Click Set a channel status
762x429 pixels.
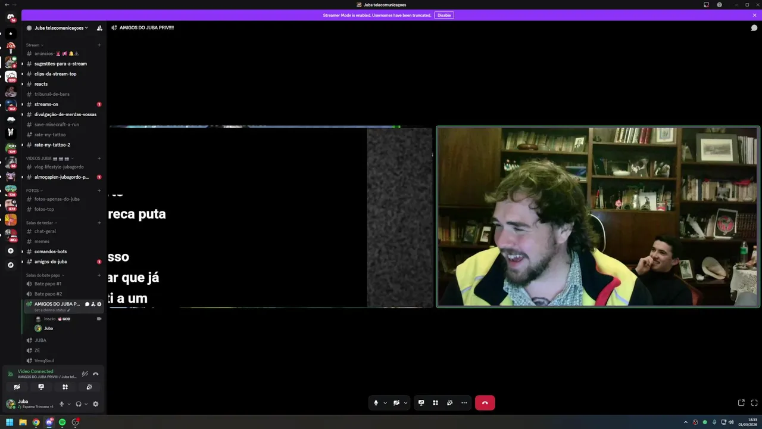(52, 310)
